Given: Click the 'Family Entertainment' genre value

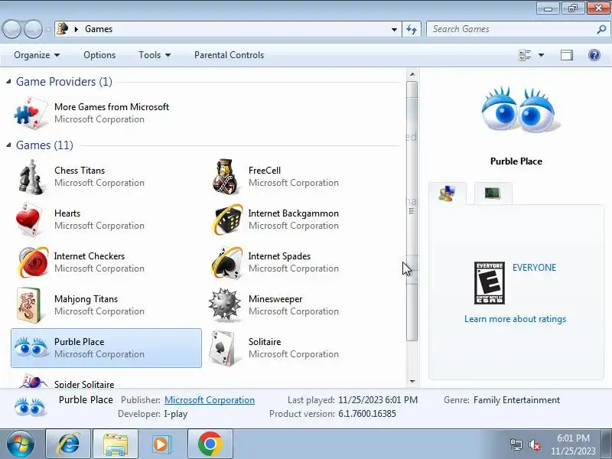Looking at the screenshot, I should click(x=516, y=400).
